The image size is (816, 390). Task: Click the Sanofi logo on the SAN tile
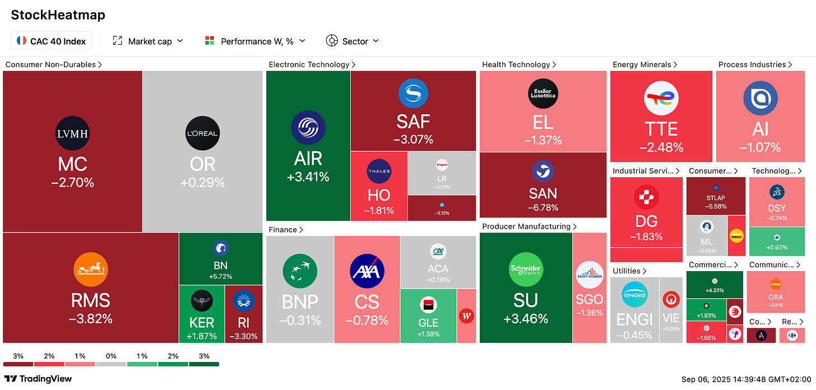tap(543, 171)
